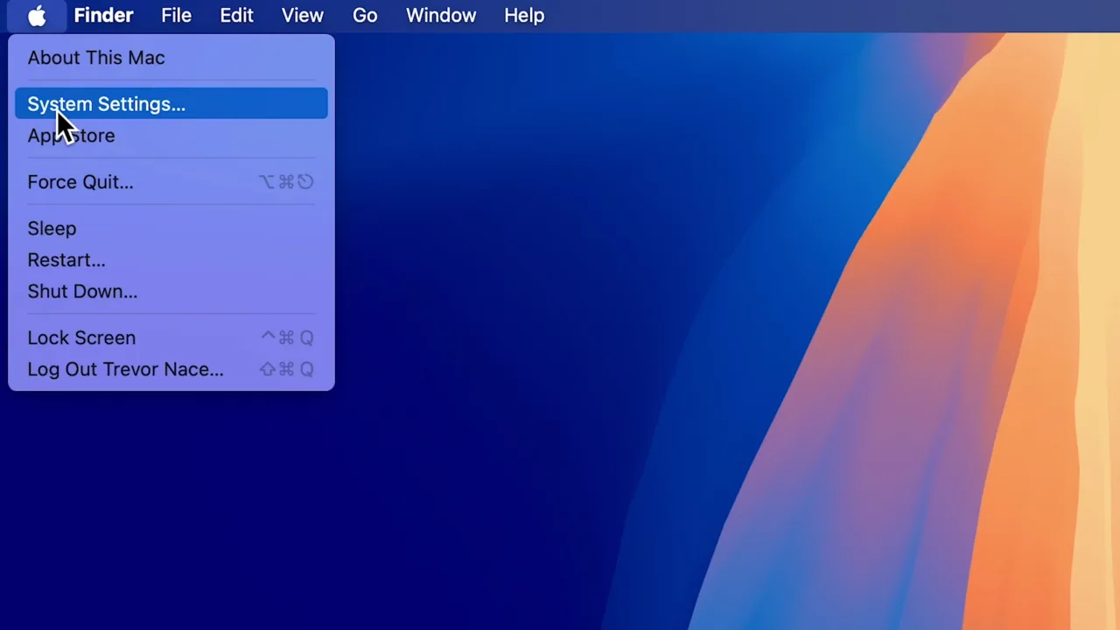Select Shut Down

click(82, 291)
